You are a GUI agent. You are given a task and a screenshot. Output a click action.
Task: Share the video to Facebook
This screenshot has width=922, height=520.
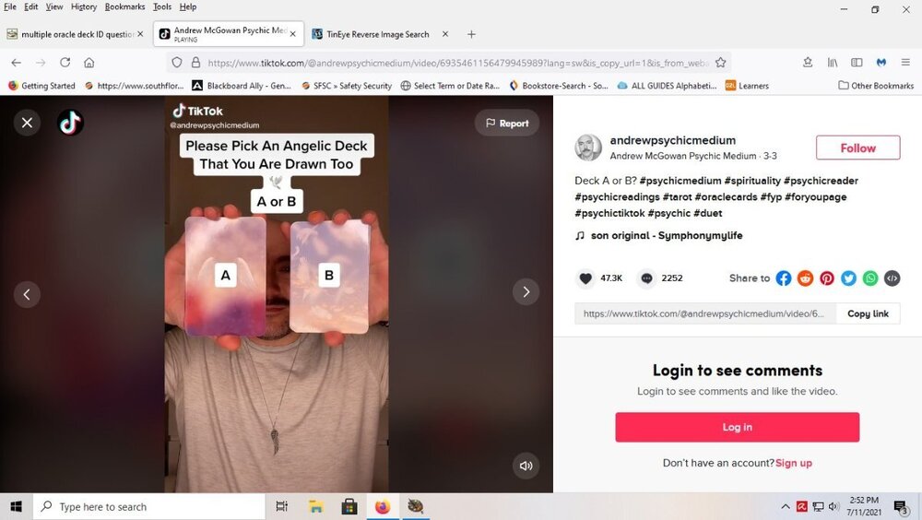pos(784,278)
